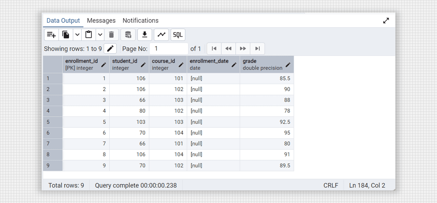Select row number 7 header
This screenshot has height=203, width=437.
point(53,144)
